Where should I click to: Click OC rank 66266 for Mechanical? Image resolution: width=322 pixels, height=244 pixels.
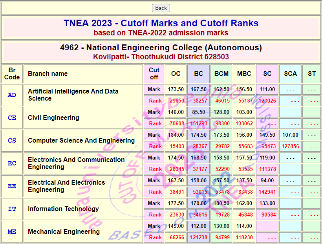pyautogui.click(x=177, y=238)
